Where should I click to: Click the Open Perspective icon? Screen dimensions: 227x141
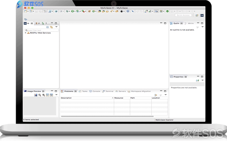coord(197,16)
